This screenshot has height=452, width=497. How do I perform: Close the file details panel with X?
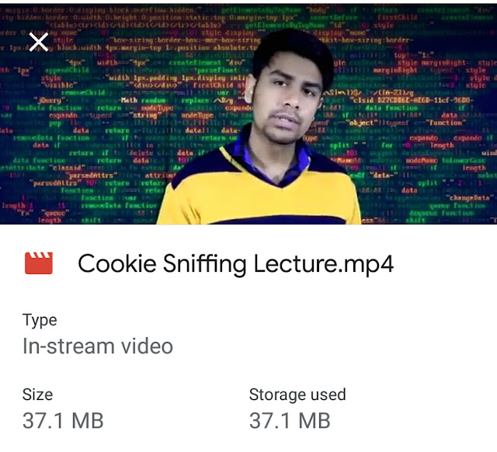(x=38, y=42)
